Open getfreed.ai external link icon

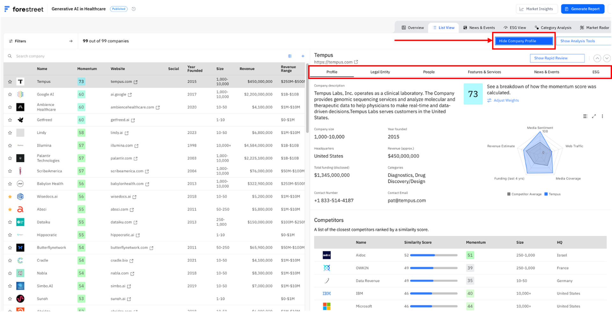(x=133, y=120)
